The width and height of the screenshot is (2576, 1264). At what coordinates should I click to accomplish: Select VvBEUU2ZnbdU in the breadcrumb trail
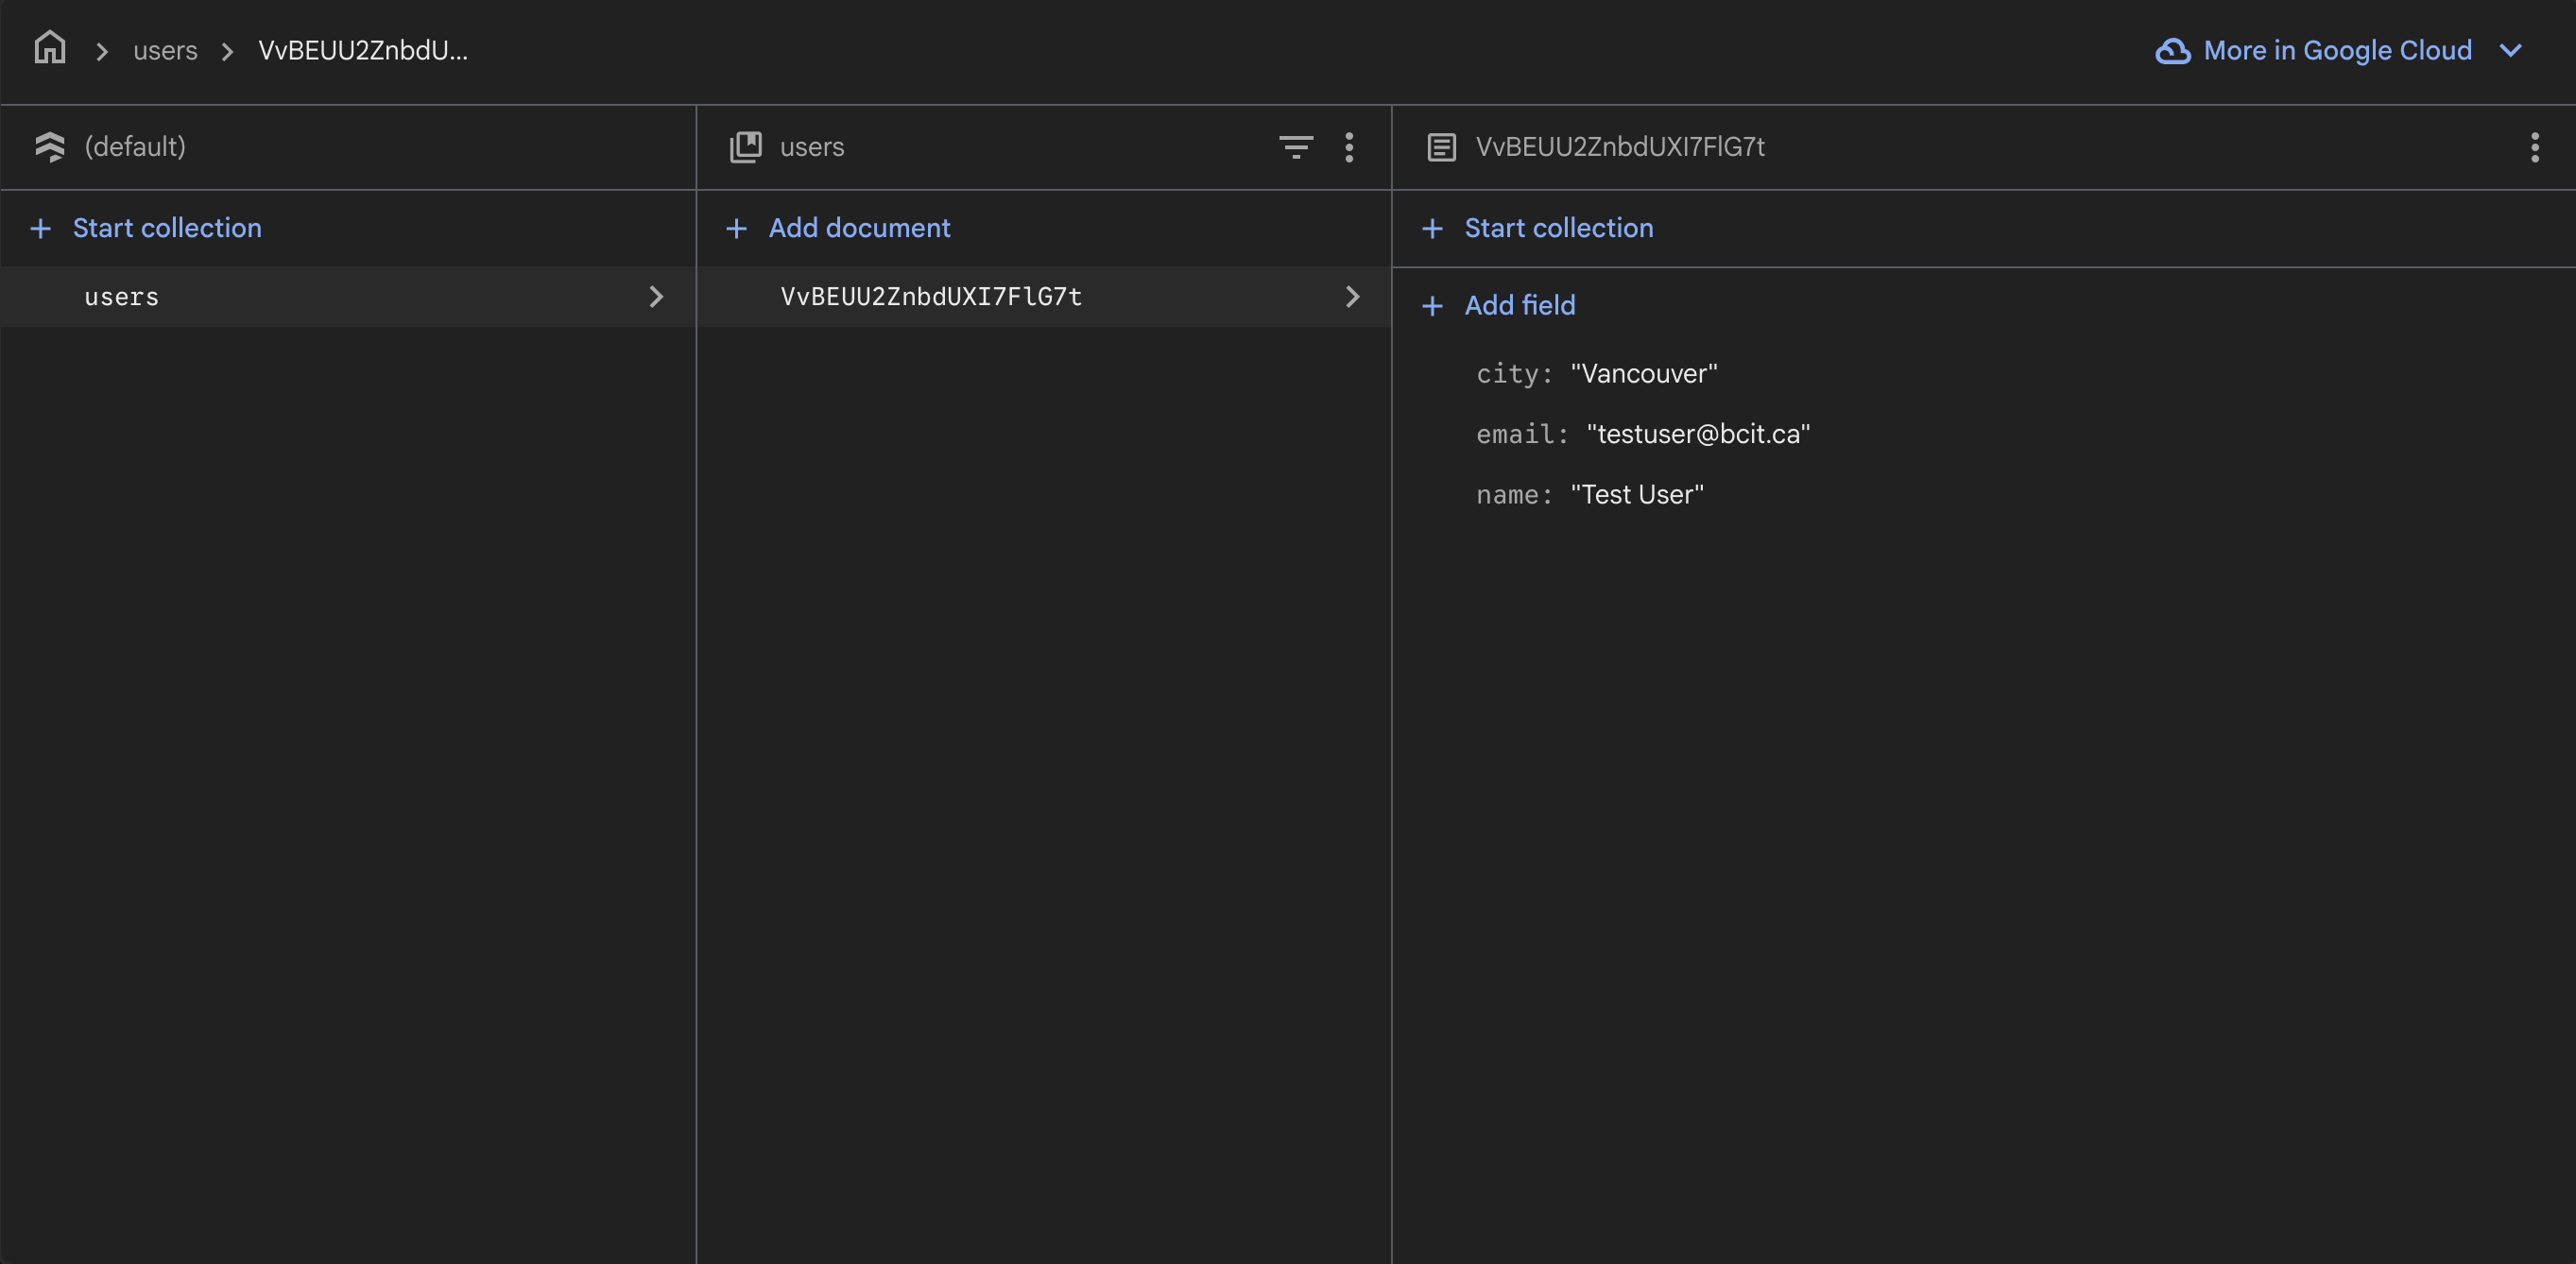(362, 50)
